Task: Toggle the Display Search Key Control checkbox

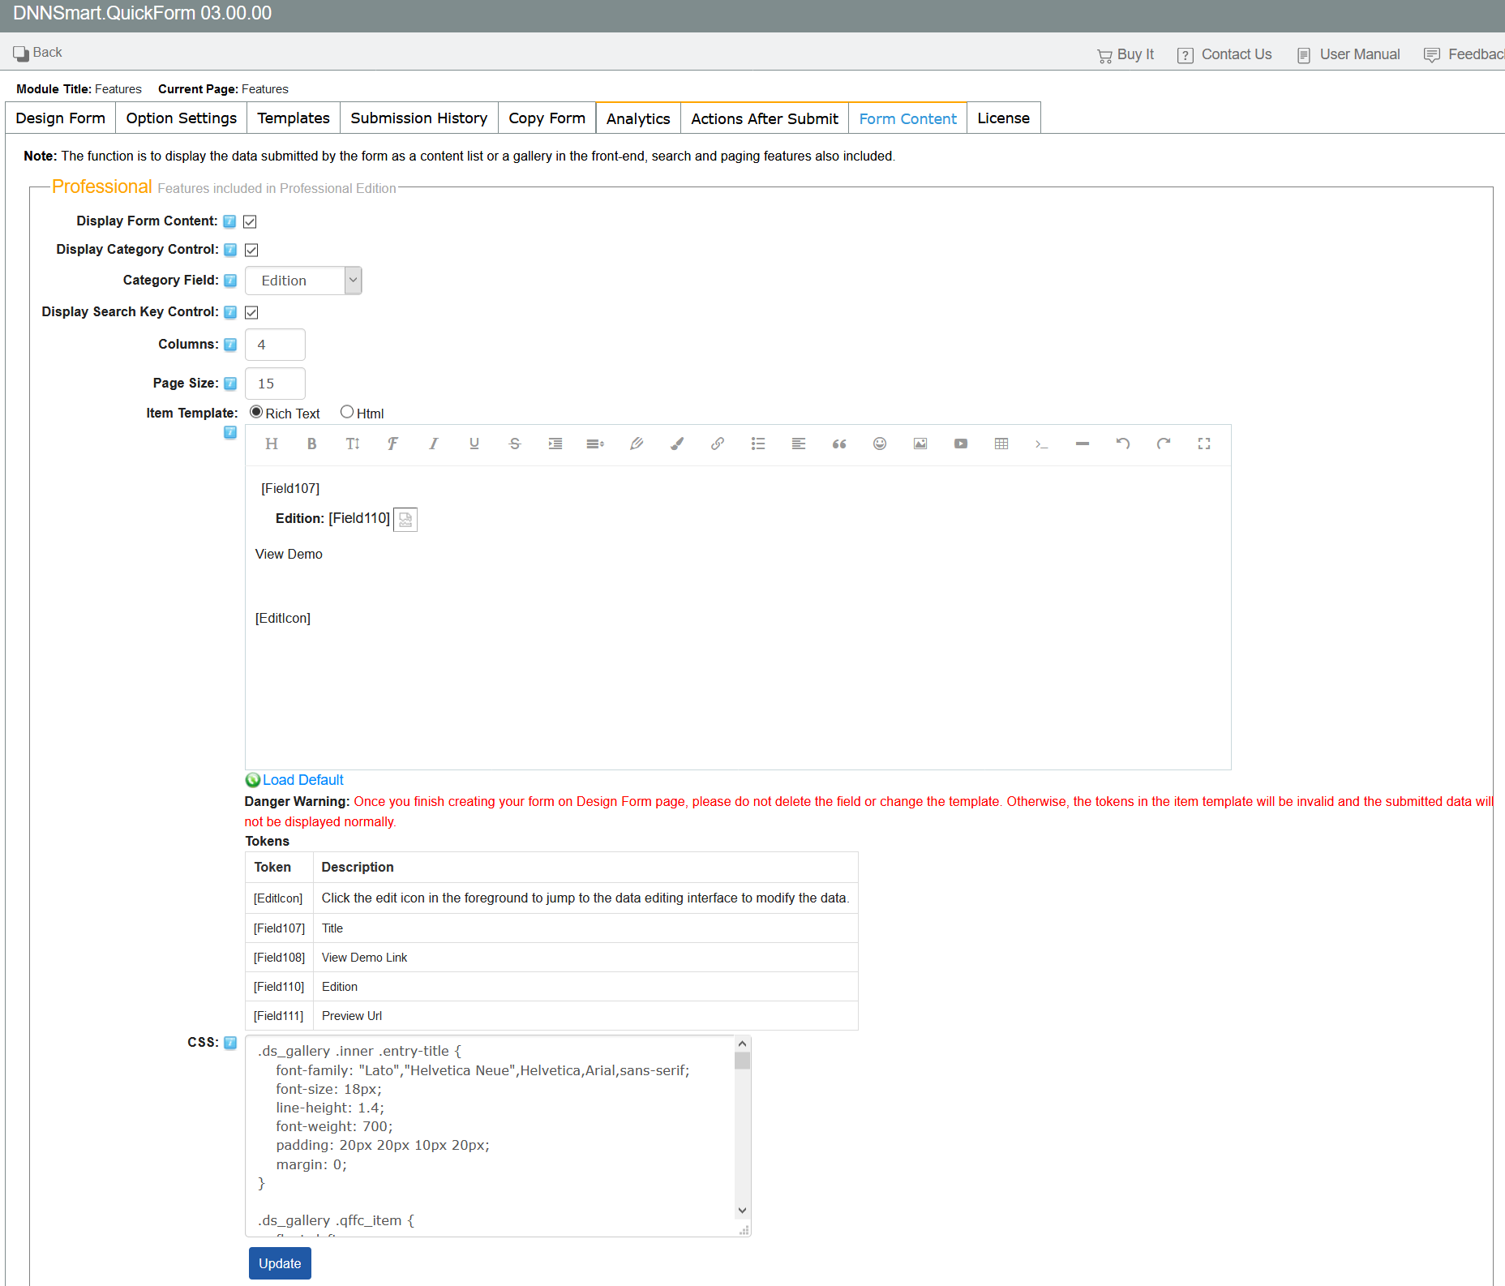Action: pyautogui.click(x=251, y=312)
